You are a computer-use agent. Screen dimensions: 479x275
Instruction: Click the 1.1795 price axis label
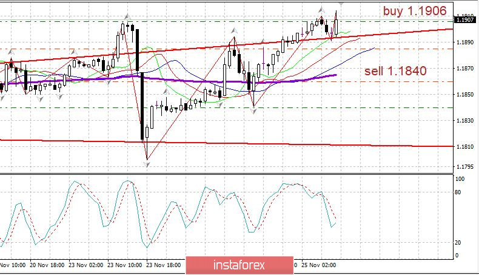point(464,167)
